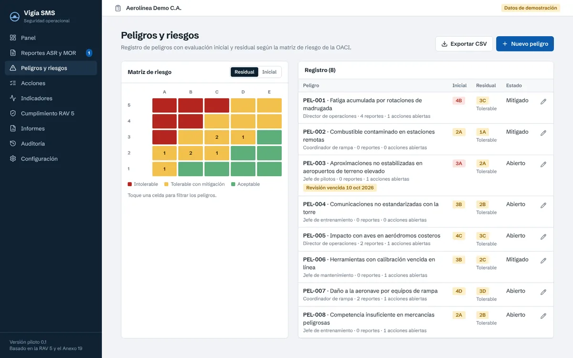The height and width of the screenshot is (358, 573).
Task: Click the 1A residual badge for PEL-002
Action: pos(482,132)
